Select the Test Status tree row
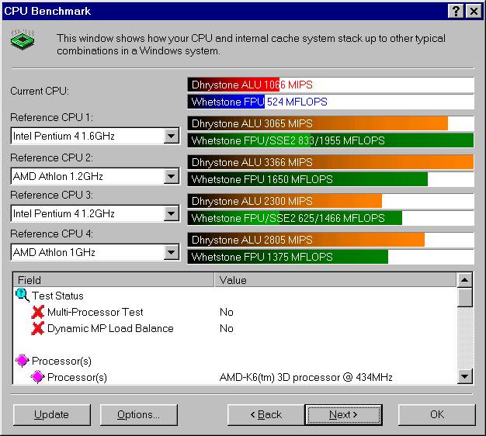Screen dimensions: 486x436 point(235,296)
